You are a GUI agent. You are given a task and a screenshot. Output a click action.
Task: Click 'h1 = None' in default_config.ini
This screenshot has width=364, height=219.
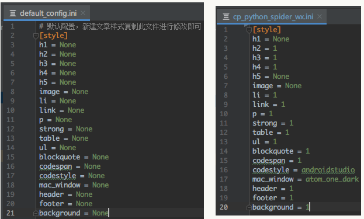(58, 45)
